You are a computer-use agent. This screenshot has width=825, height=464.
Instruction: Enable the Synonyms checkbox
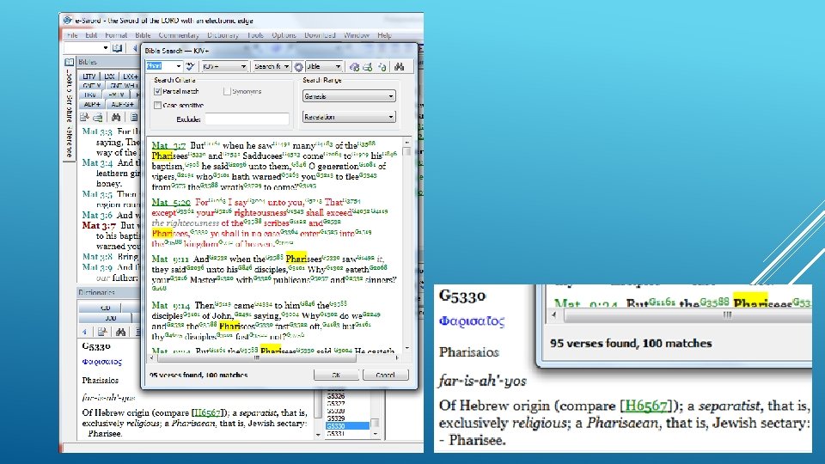pyautogui.click(x=227, y=91)
